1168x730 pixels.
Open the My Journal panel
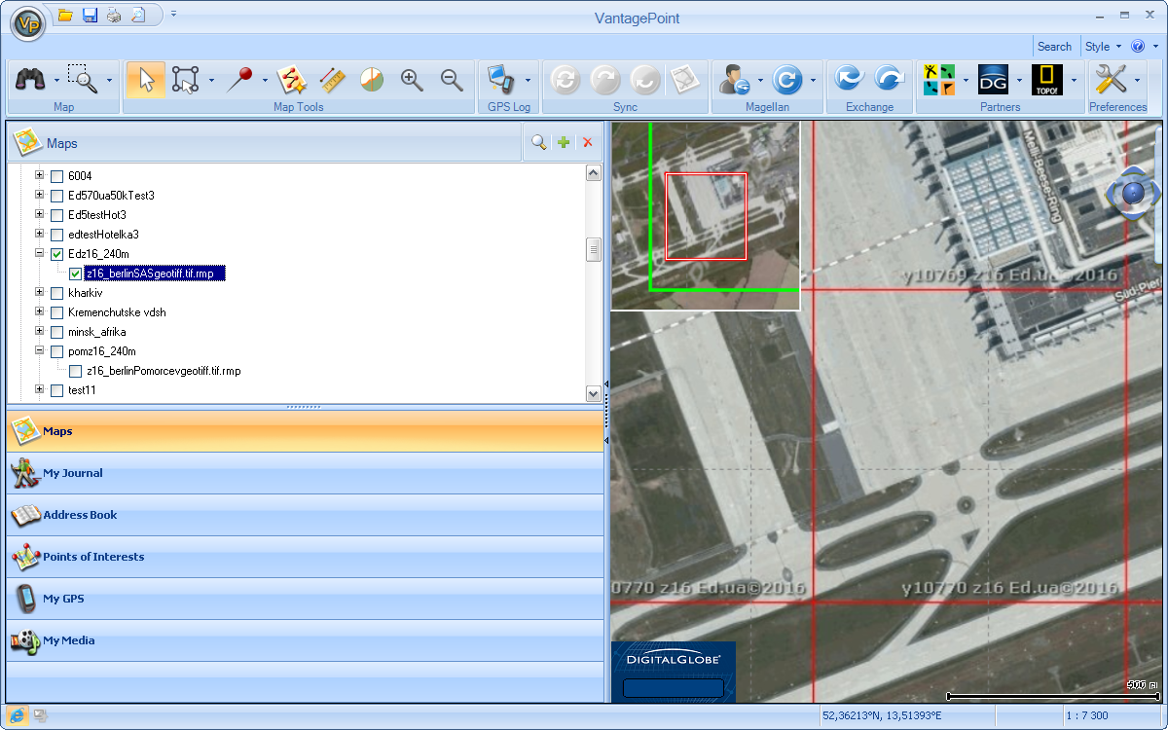(73, 473)
